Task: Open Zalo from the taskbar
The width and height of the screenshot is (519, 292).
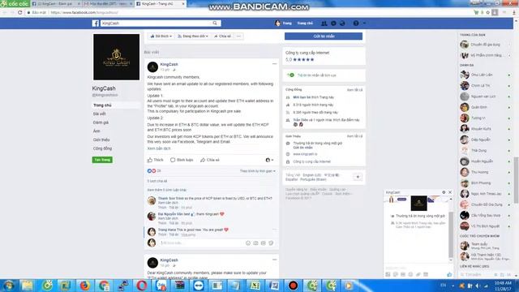Action: [161, 286]
